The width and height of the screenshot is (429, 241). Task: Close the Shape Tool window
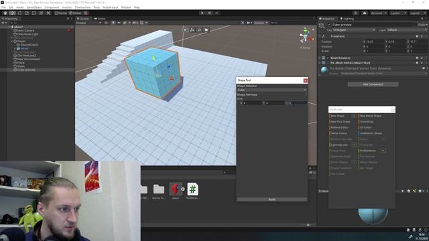click(306, 80)
